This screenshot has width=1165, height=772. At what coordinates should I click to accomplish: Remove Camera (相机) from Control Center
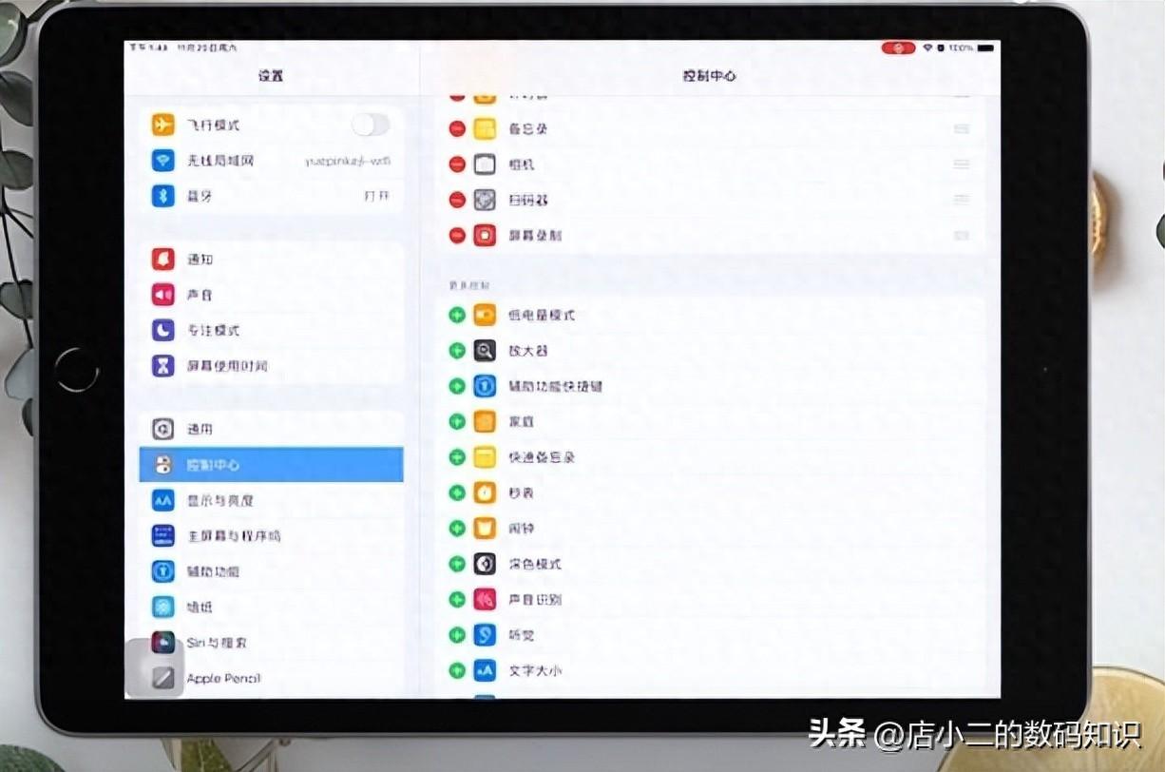tap(456, 164)
